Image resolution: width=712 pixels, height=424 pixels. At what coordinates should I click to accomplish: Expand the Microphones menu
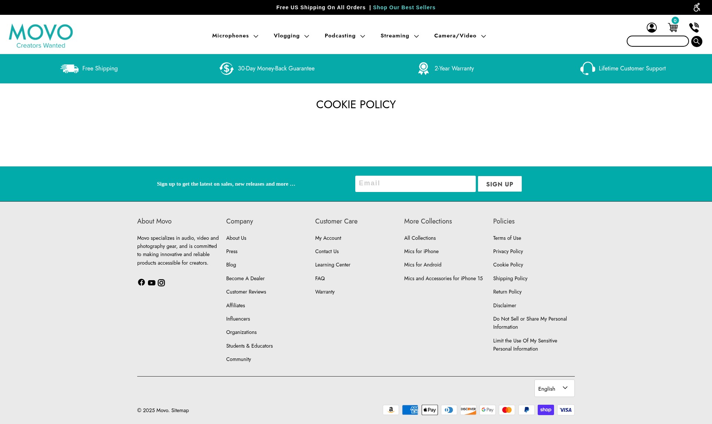tap(235, 36)
